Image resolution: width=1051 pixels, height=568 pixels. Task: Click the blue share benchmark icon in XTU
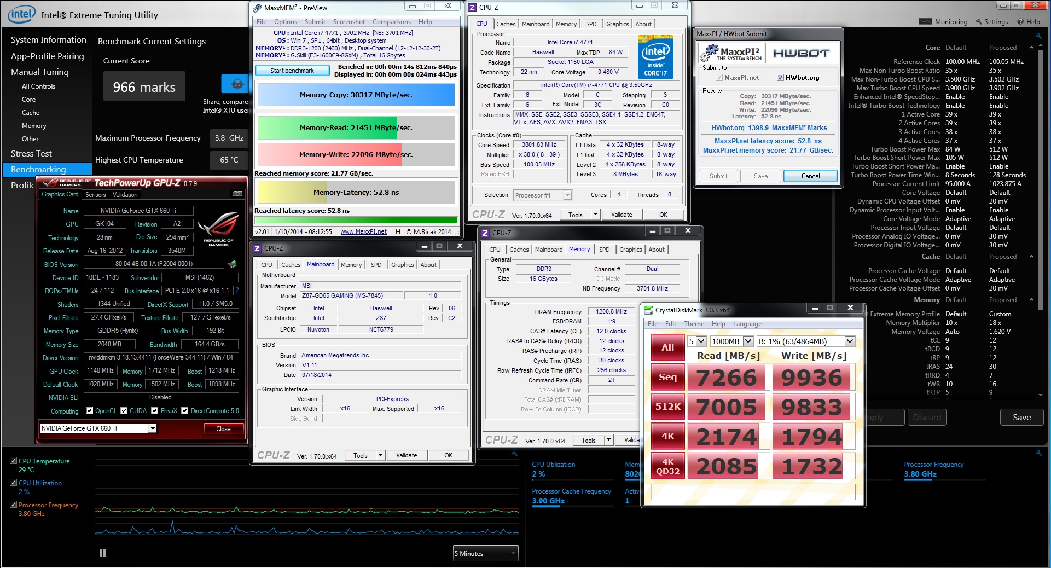tap(235, 84)
